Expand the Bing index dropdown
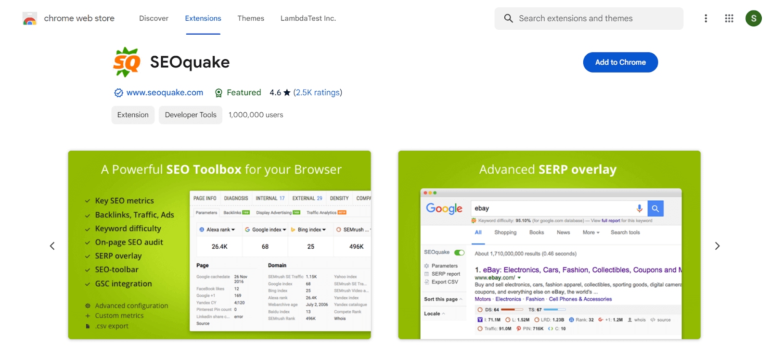 tap(309, 230)
